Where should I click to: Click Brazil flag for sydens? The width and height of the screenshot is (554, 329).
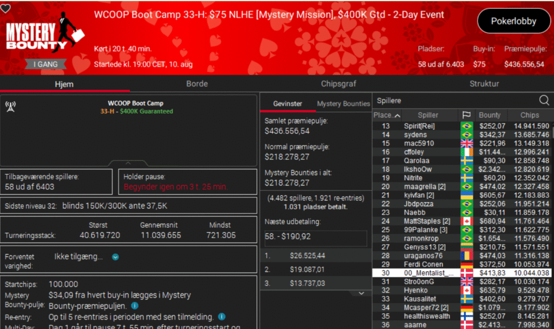pos(467,135)
